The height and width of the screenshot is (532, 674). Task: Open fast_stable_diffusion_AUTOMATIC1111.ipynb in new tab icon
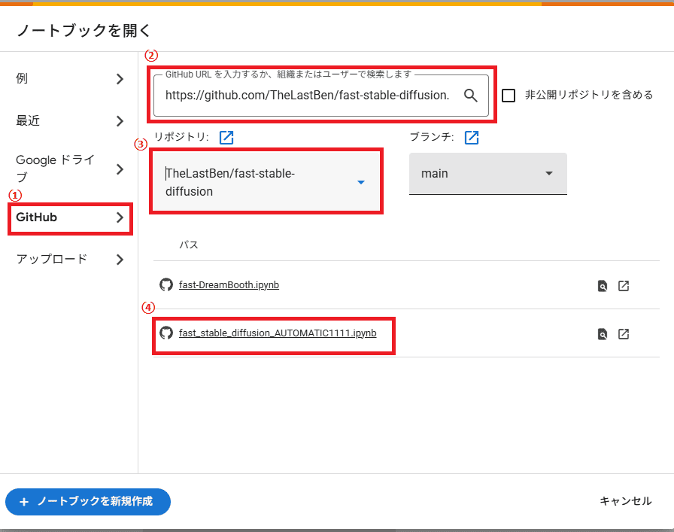click(x=624, y=334)
